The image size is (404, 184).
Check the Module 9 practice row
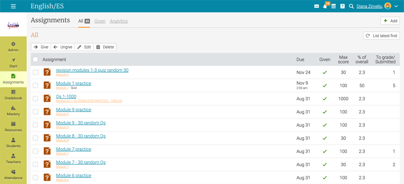tap(35, 112)
